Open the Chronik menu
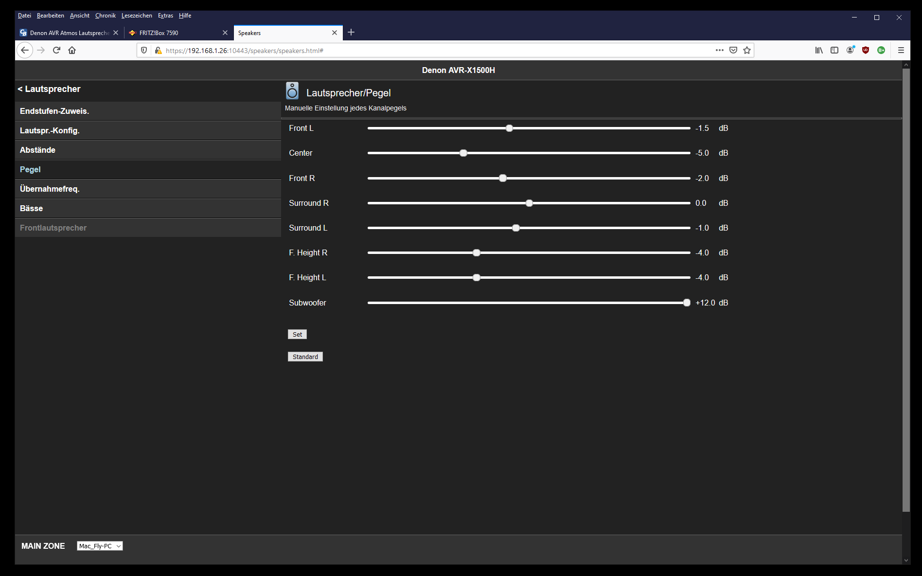 pos(106,16)
